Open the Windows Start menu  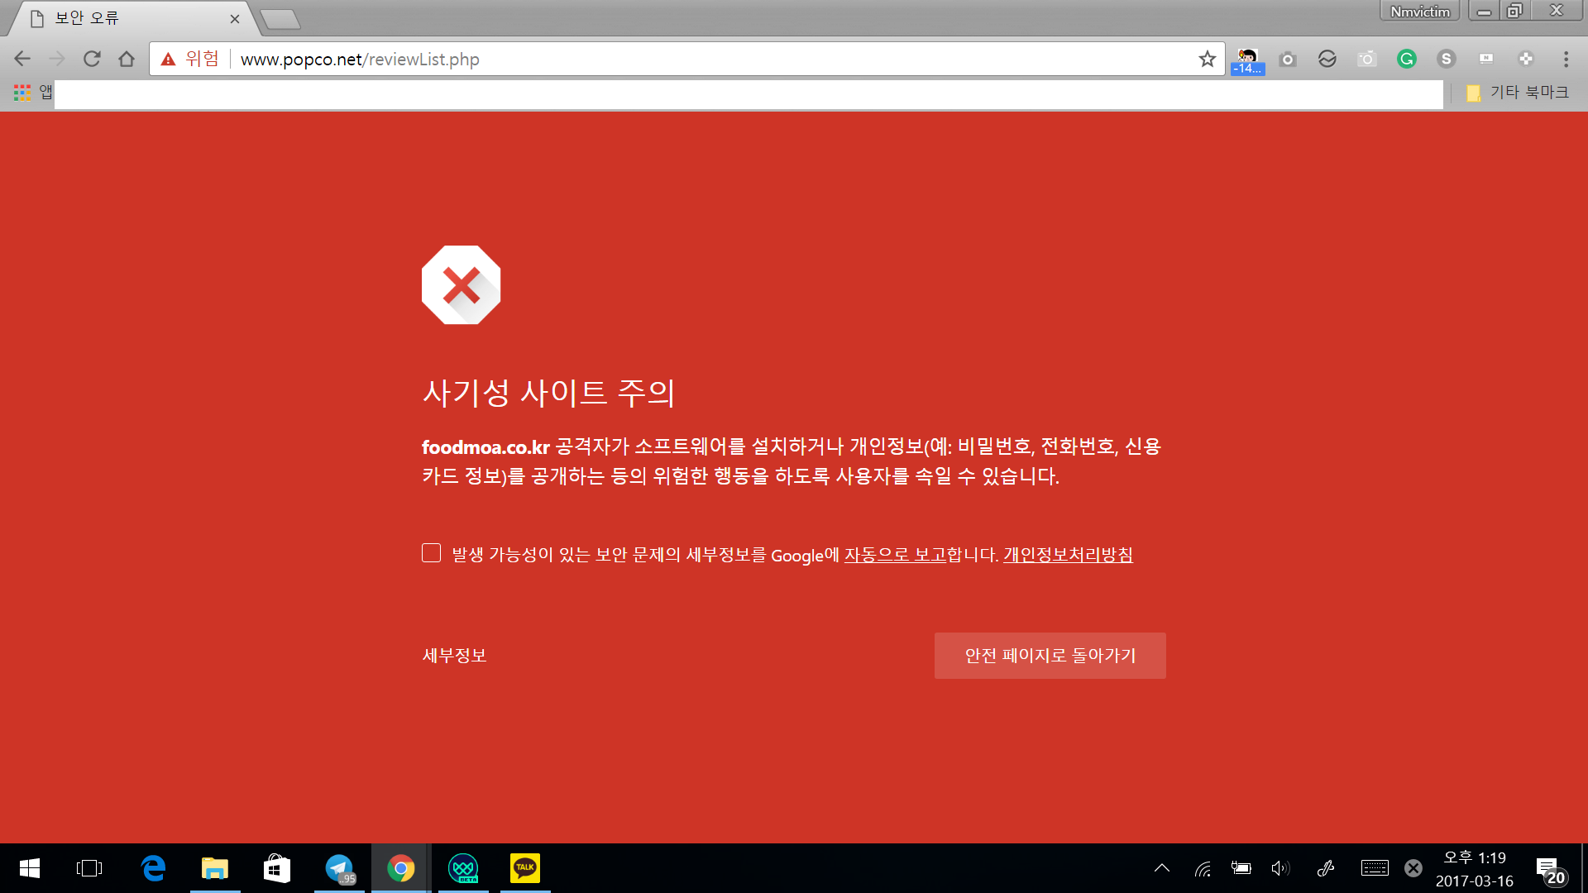click(30, 868)
